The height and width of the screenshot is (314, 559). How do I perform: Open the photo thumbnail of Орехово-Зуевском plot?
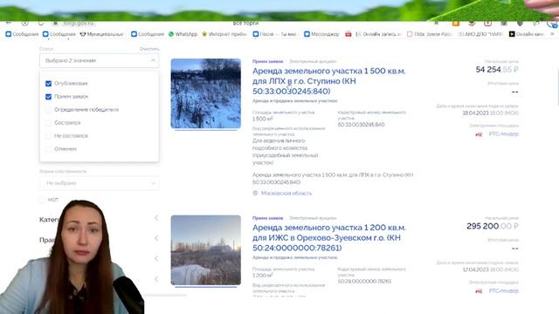click(206, 250)
